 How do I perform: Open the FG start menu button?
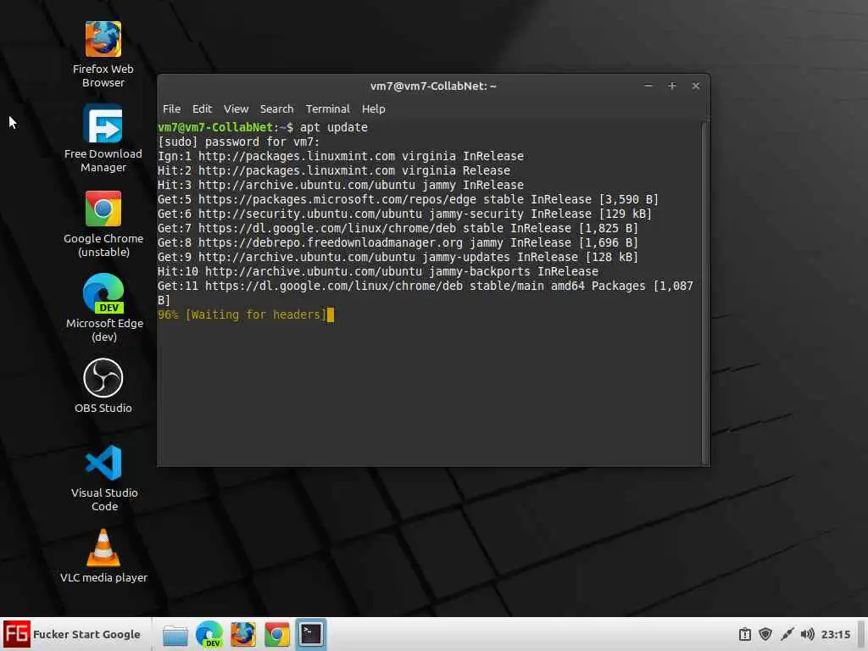pyautogui.click(x=72, y=634)
